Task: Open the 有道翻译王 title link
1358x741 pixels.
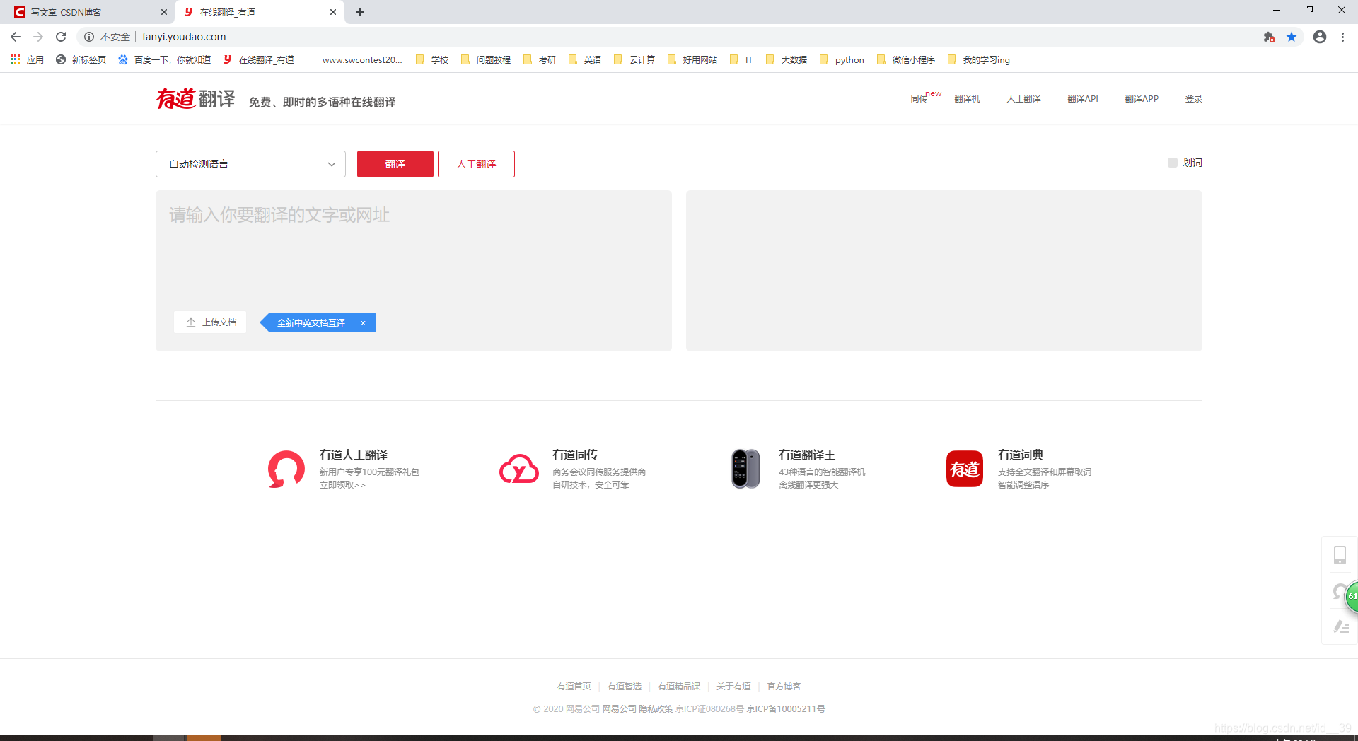Action: point(807,455)
